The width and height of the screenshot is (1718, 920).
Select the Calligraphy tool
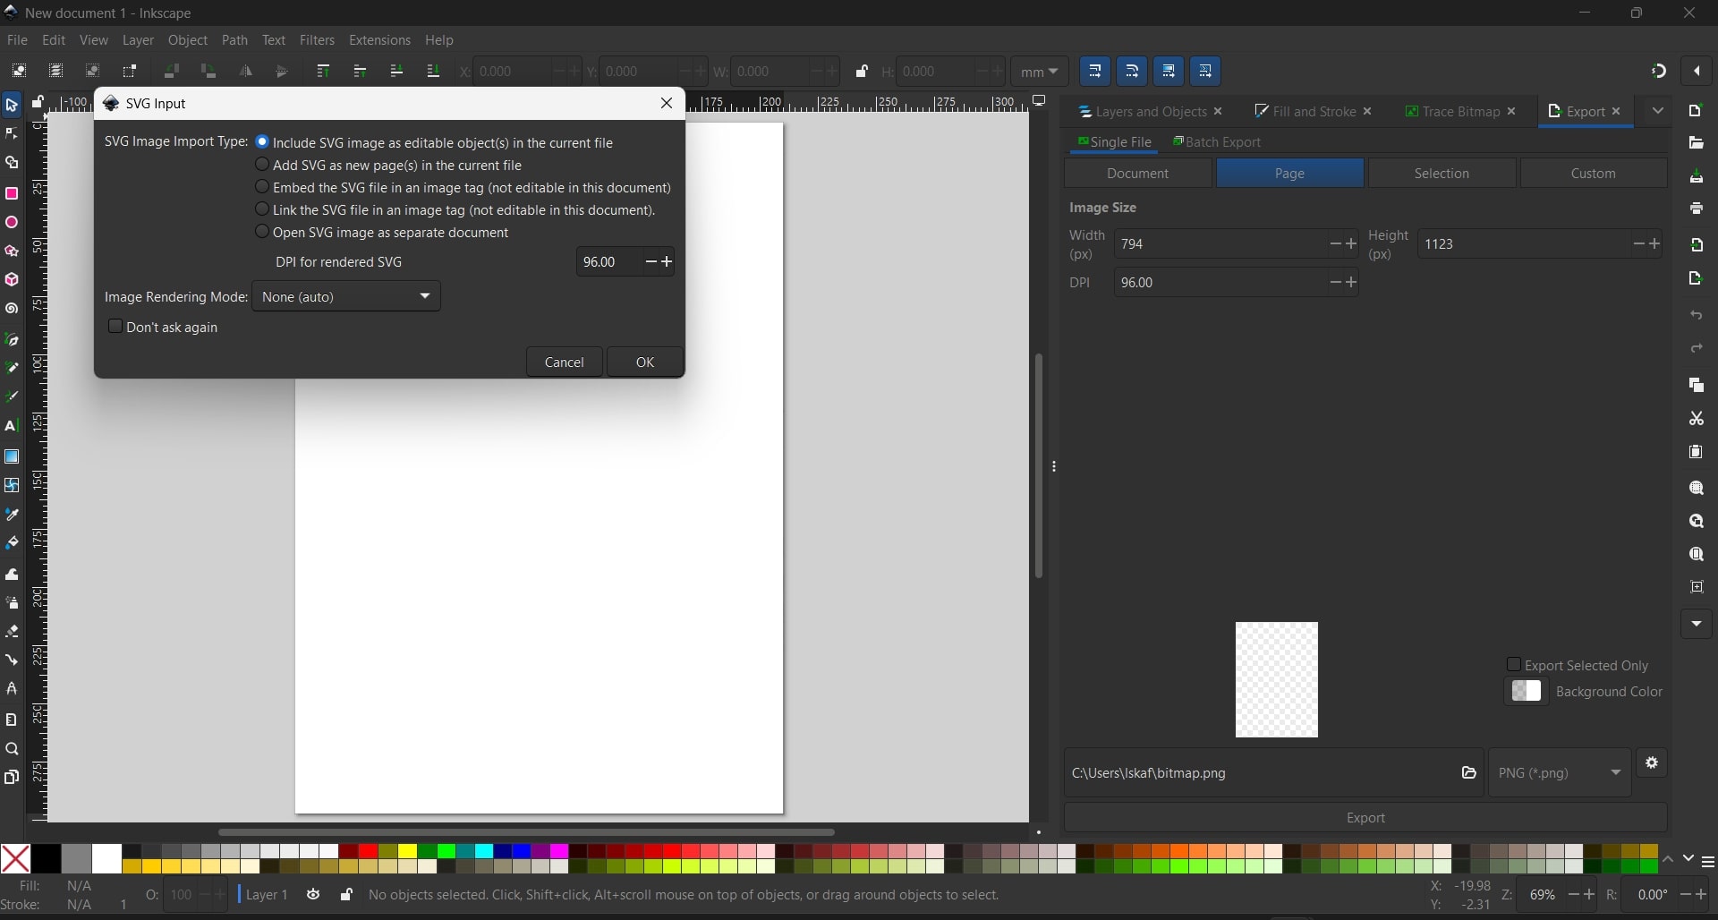coord(12,396)
